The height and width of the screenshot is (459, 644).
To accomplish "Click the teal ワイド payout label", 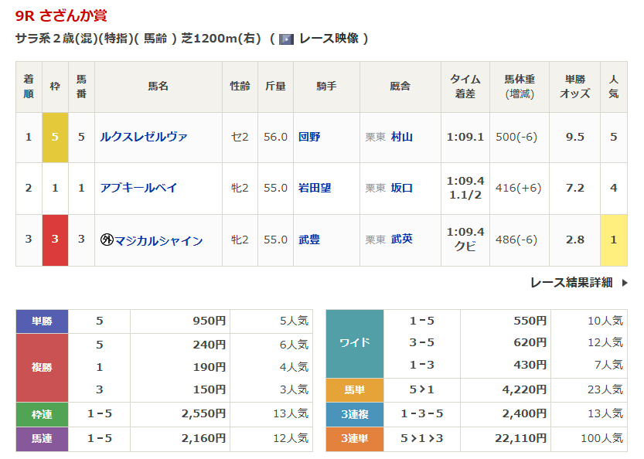I will [x=355, y=342].
